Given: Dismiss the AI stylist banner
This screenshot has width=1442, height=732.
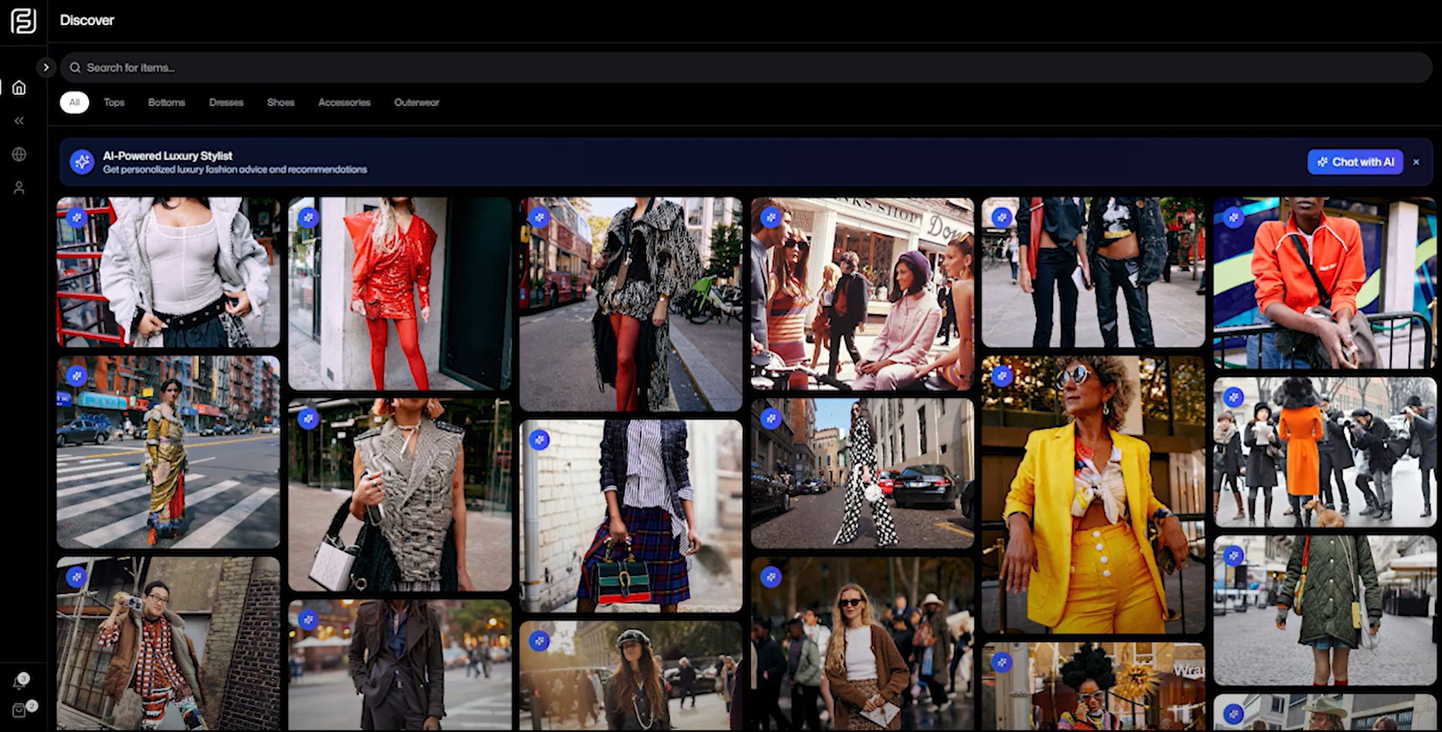Looking at the screenshot, I should pos(1416,162).
